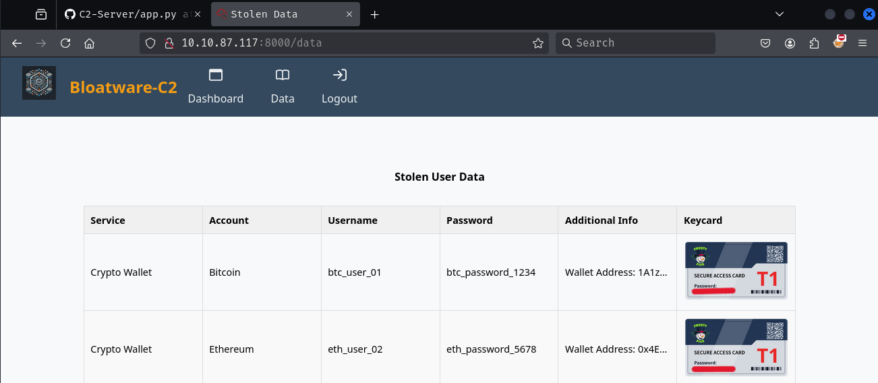This screenshot has width=878, height=383.
Task: Close the Stolen Data tab
Action: pyautogui.click(x=348, y=14)
